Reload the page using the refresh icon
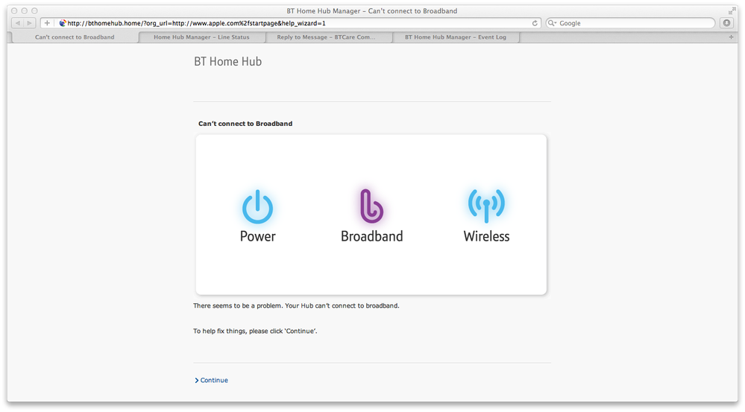Viewport: 745px width, 412px height. click(535, 23)
